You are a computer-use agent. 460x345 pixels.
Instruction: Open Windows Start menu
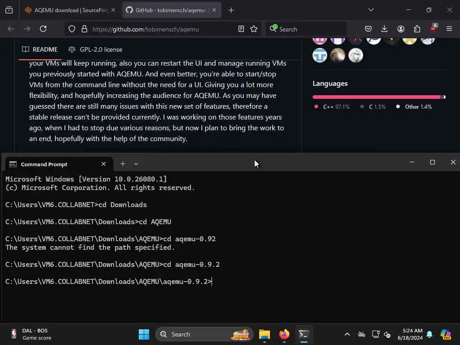pyautogui.click(x=144, y=334)
